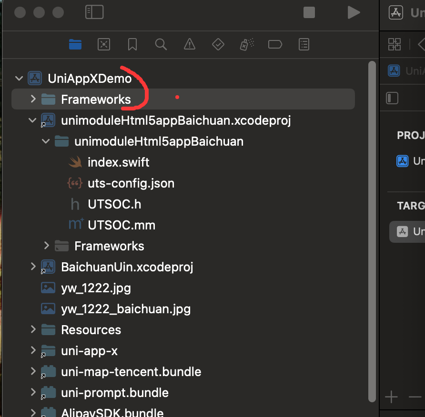Click the Swift icon beside index.swift
This screenshot has height=417, width=425.
(75, 162)
